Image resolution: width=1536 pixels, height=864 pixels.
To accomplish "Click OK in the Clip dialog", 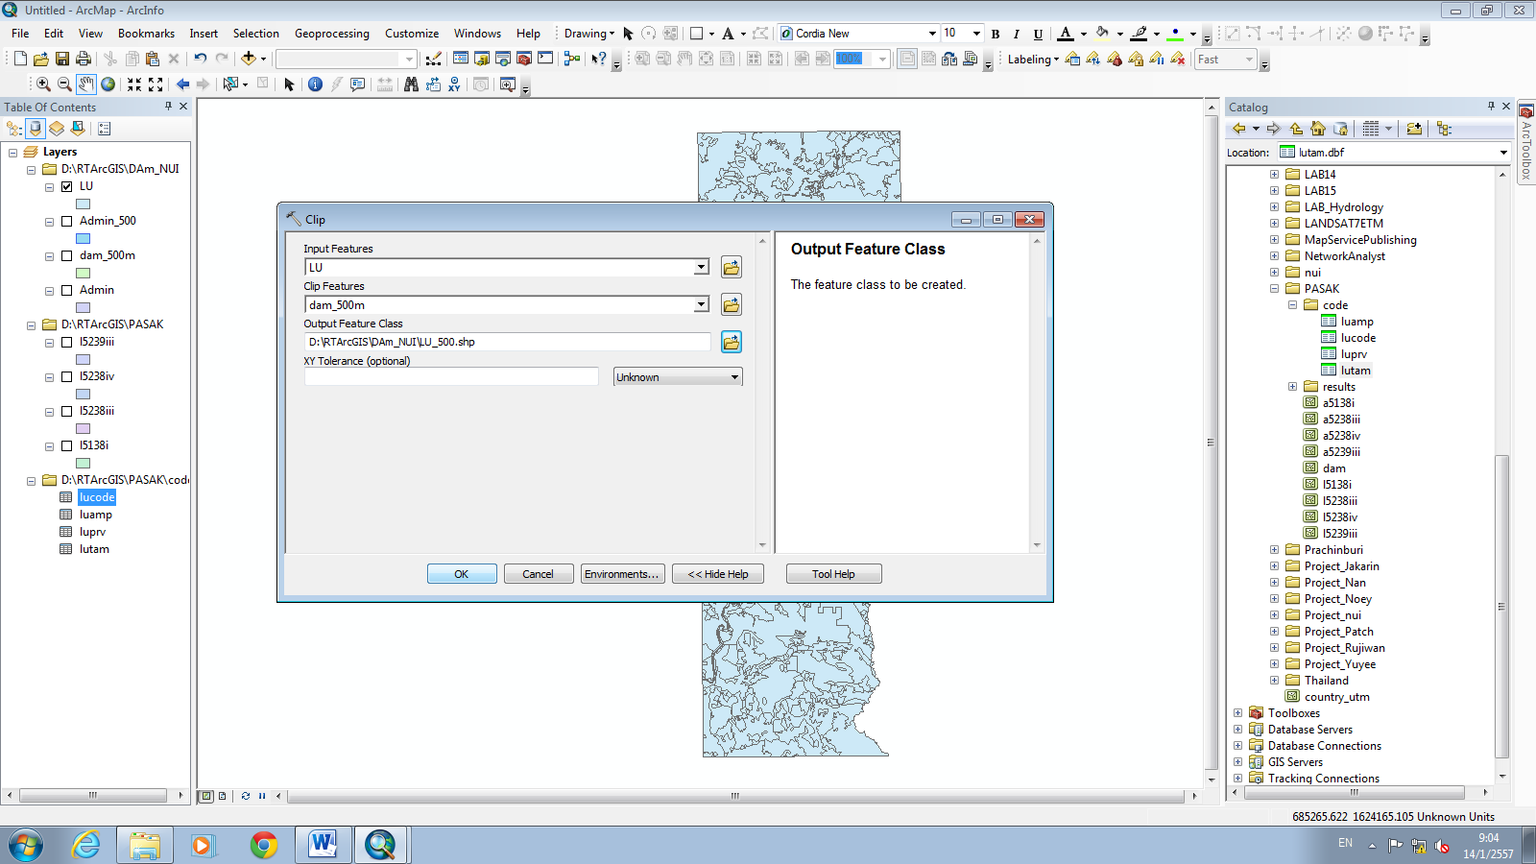I will [x=461, y=573].
